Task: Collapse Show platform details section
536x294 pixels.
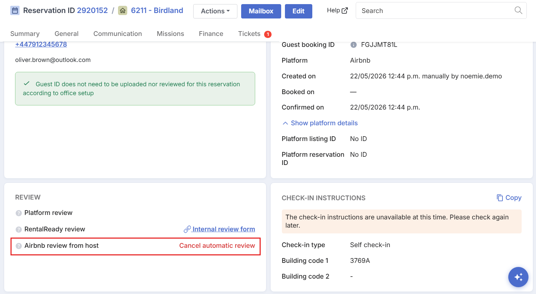Action: [x=320, y=123]
